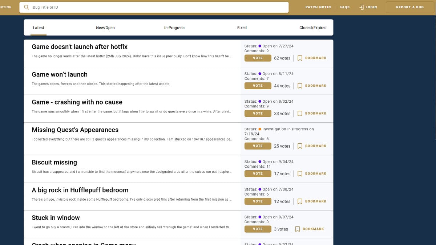This screenshot has height=245, width=436.
Task: Switch to the In-Progress tab
Action: coord(174,28)
